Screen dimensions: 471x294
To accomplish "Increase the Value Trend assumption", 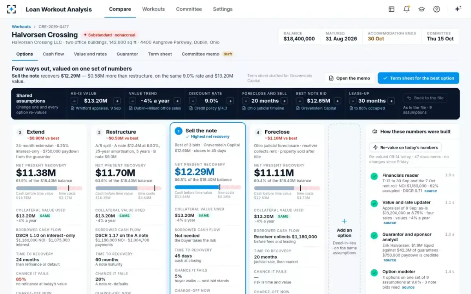I will coord(177,101).
